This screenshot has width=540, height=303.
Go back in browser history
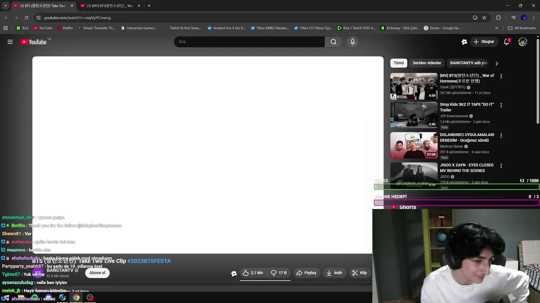click(x=6, y=18)
